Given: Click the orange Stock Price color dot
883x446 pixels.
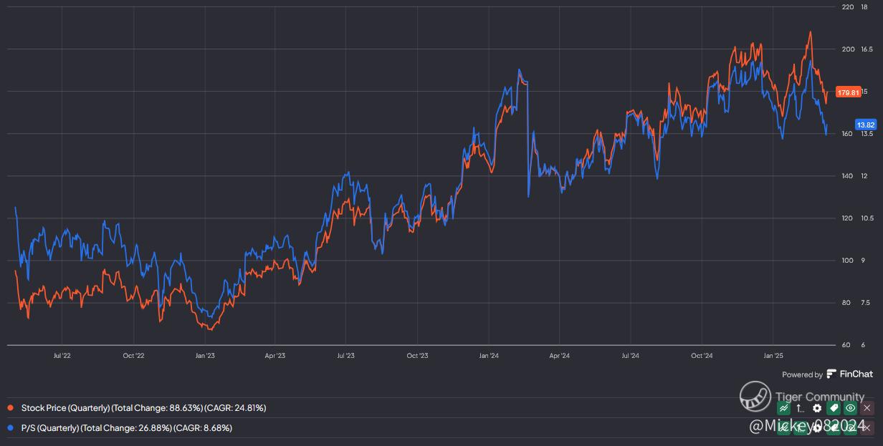Looking at the screenshot, I should [10, 408].
